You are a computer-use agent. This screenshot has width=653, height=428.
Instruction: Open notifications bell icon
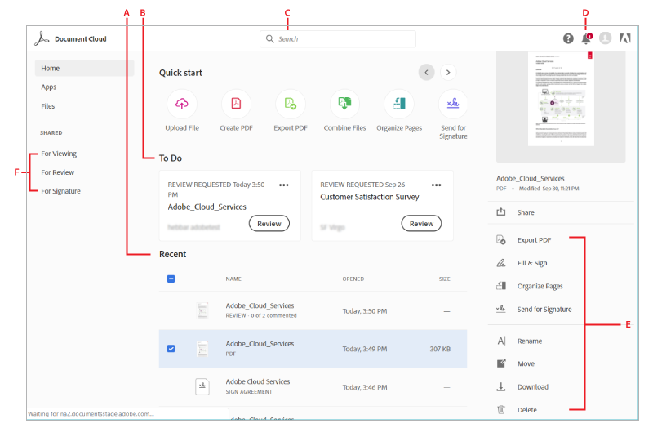click(x=586, y=38)
